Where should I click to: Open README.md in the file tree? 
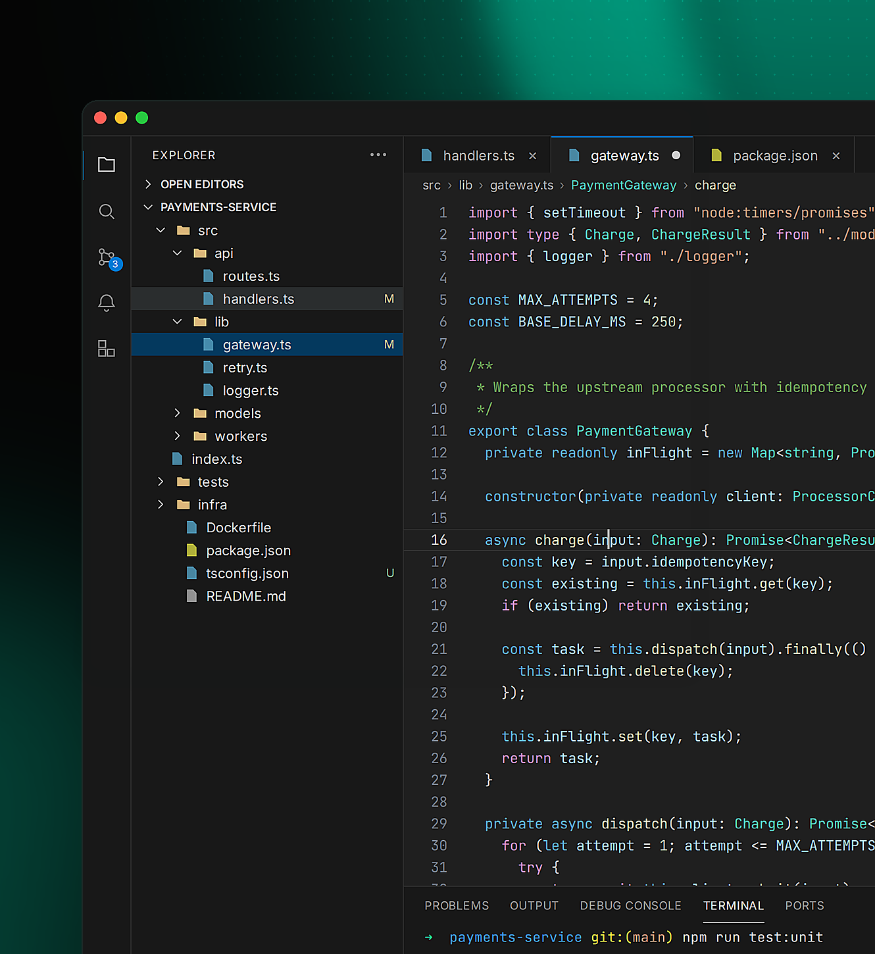pyautogui.click(x=267, y=596)
